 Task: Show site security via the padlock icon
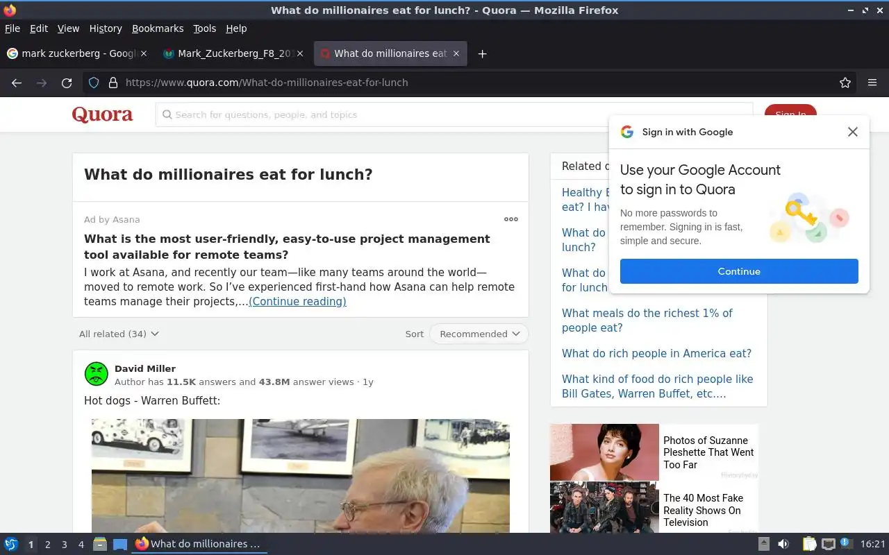point(113,83)
